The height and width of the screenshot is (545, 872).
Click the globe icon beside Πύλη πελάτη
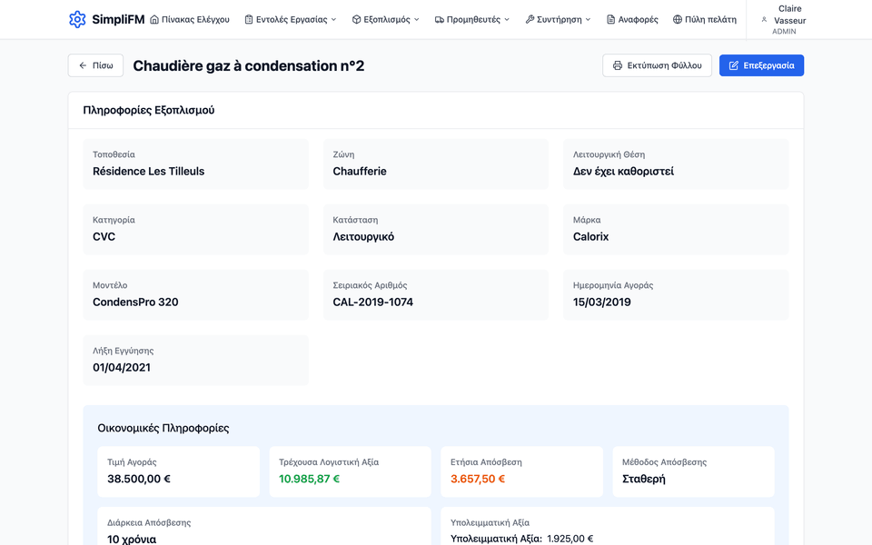[678, 19]
